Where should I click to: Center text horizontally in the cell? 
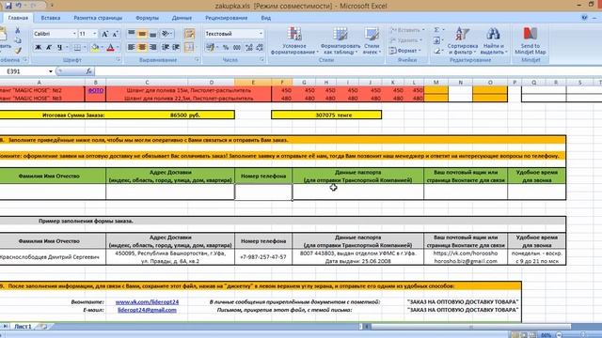pos(142,47)
